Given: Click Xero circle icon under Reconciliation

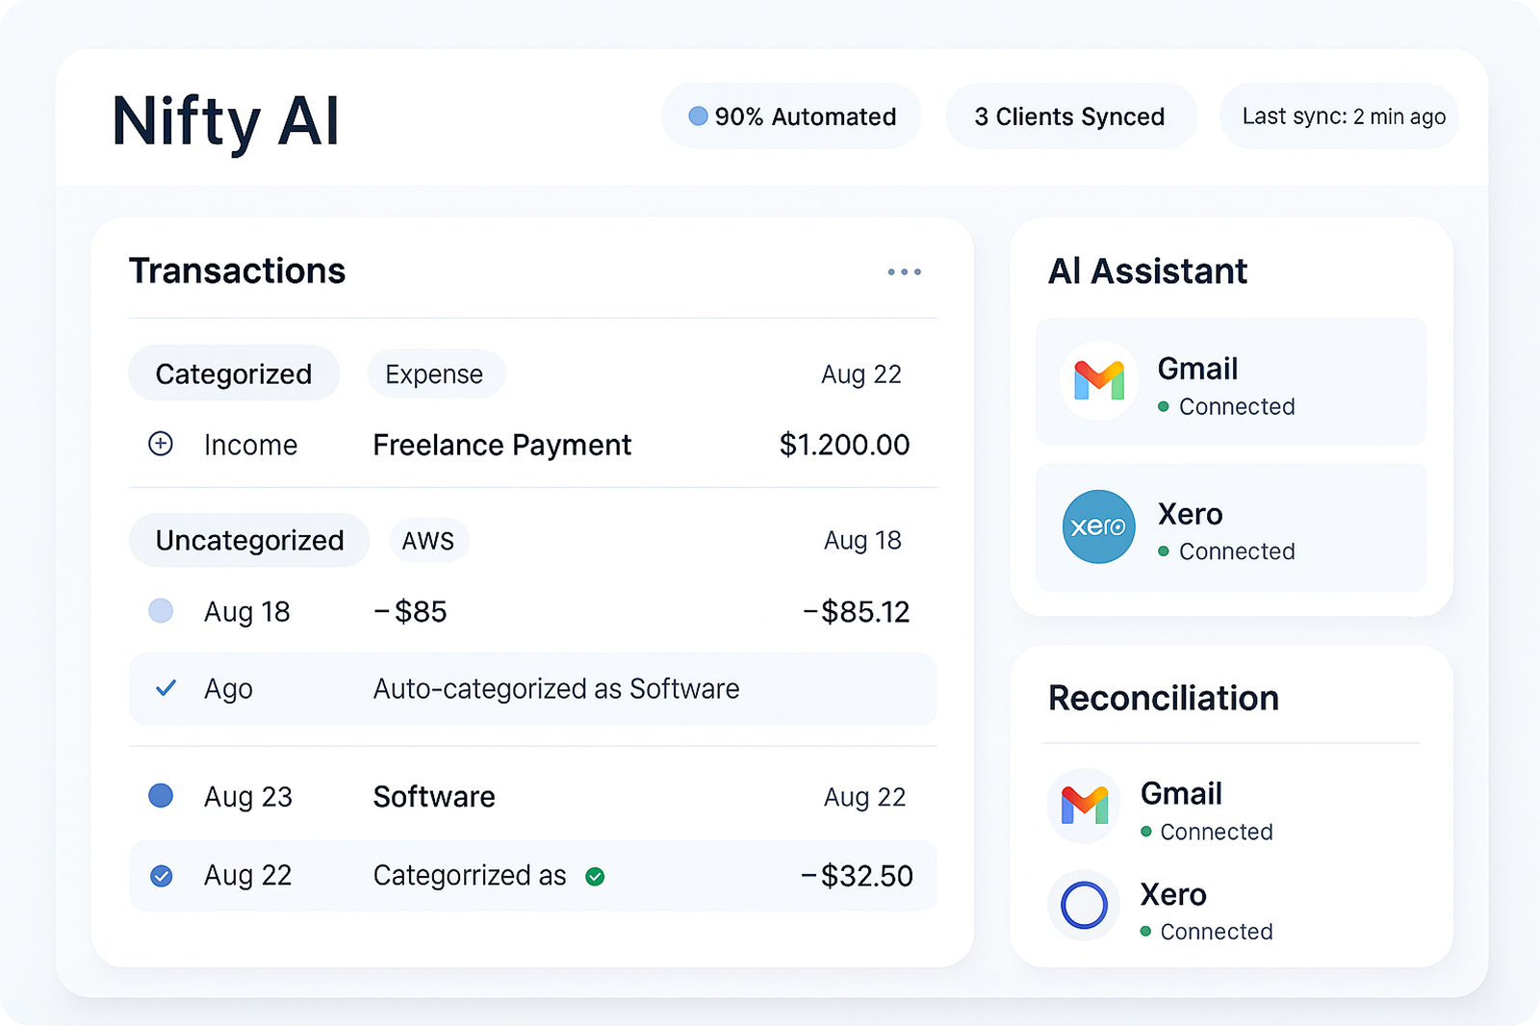Looking at the screenshot, I should click(x=1084, y=906).
